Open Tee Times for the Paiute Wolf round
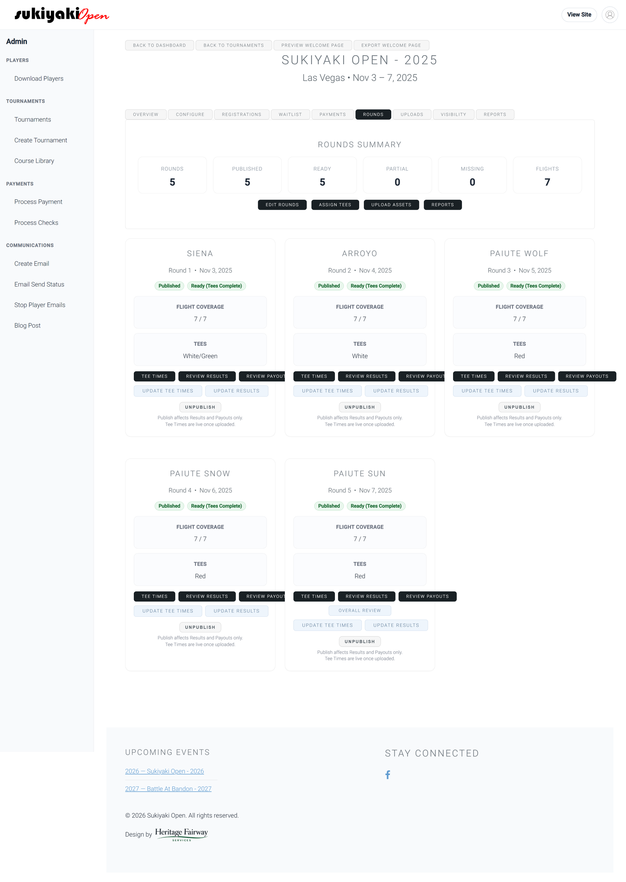 click(474, 376)
